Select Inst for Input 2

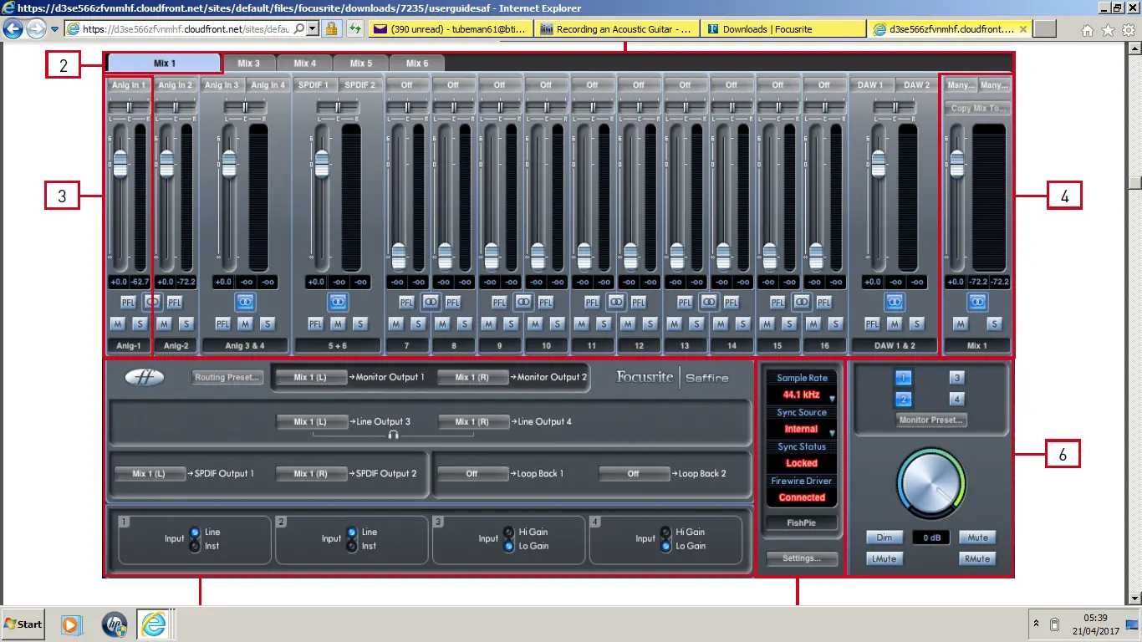(x=352, y=546)
